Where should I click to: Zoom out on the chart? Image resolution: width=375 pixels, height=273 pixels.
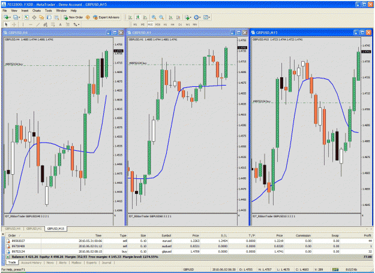[x=161, y=17]
